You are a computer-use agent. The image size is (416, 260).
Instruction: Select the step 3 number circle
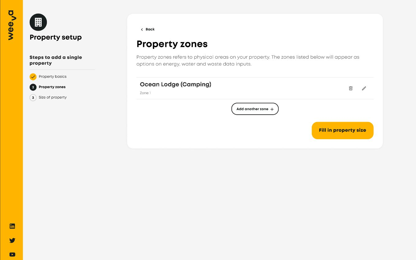[33, 97]
